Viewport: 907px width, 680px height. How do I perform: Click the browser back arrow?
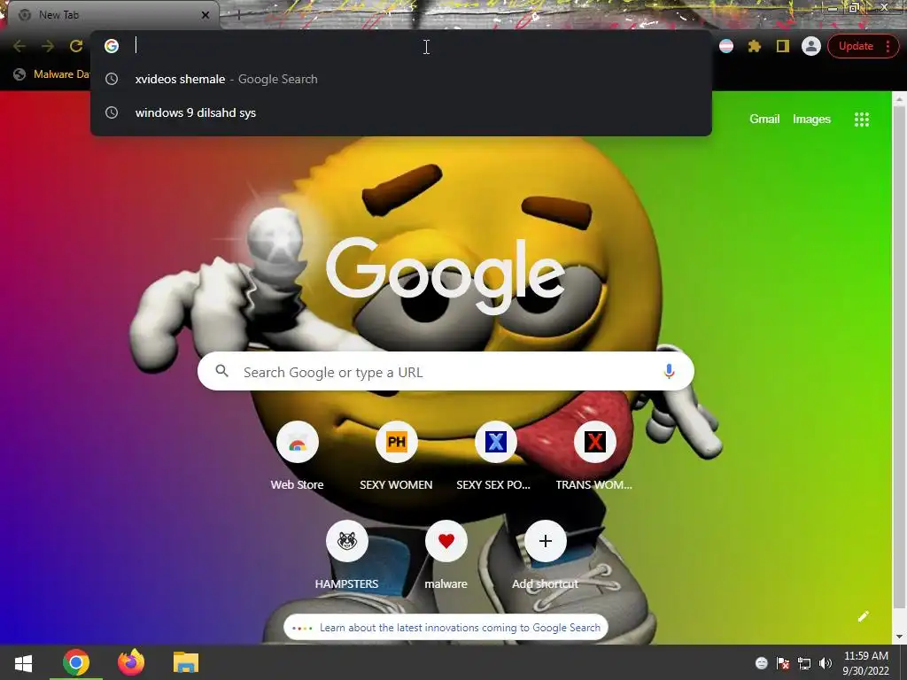click(19, 46)
